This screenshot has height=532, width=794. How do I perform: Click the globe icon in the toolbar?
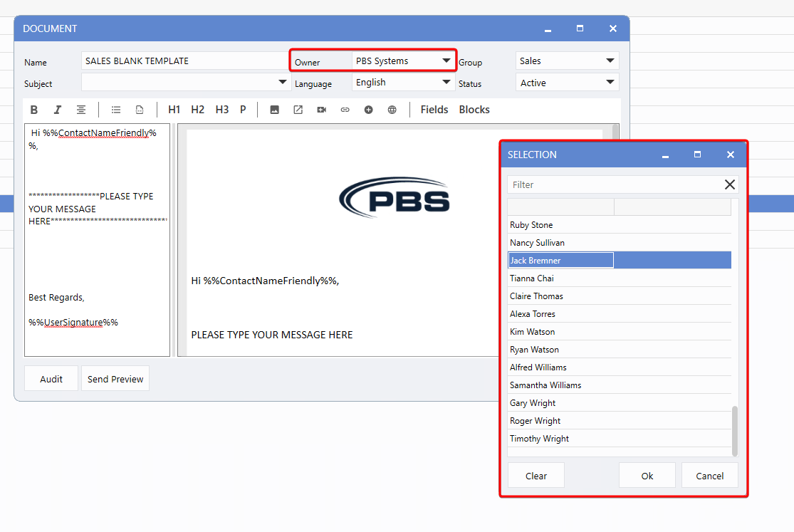tap(392, 110)
